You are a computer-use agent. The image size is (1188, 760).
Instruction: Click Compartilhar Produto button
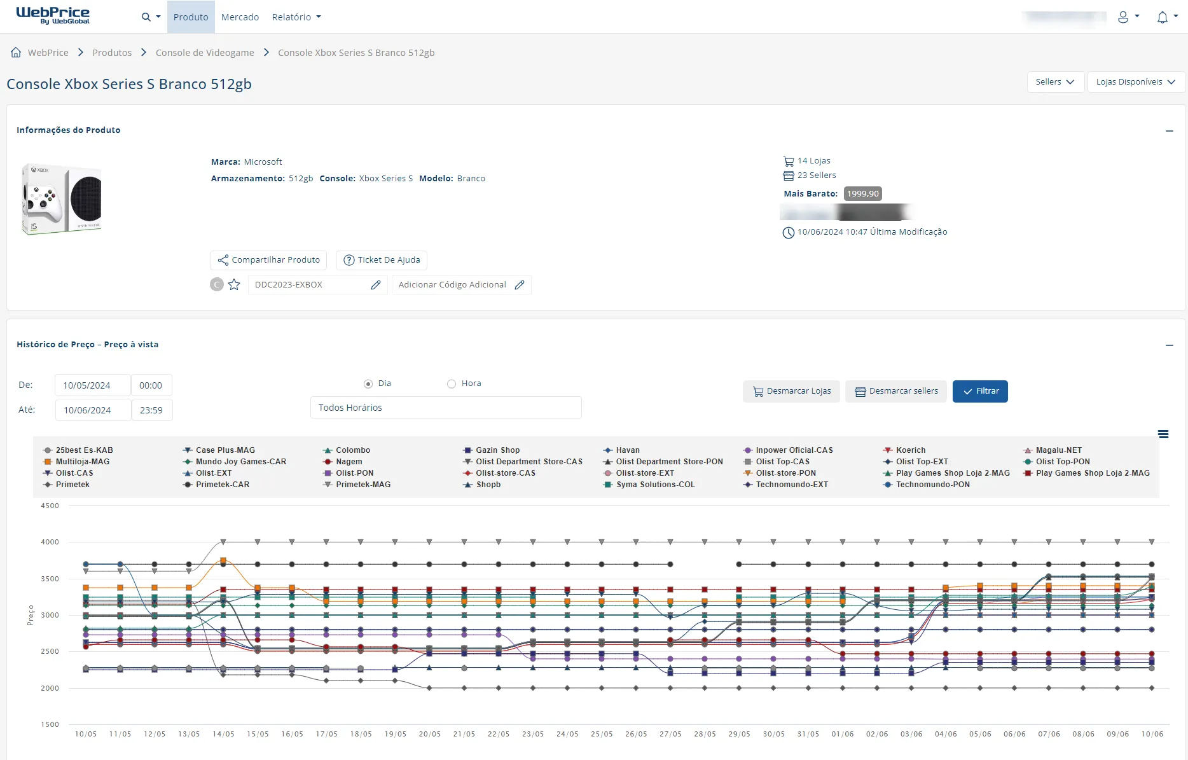point(268,260)
